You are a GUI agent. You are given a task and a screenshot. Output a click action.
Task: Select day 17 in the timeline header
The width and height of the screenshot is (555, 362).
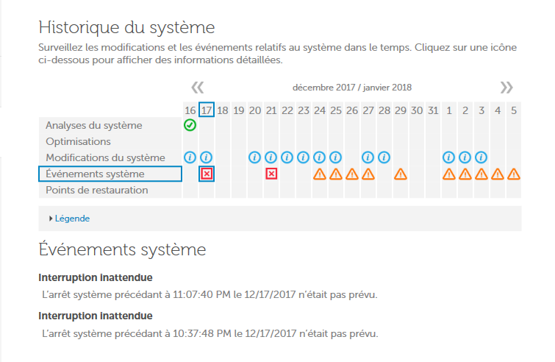coord(207,110)
